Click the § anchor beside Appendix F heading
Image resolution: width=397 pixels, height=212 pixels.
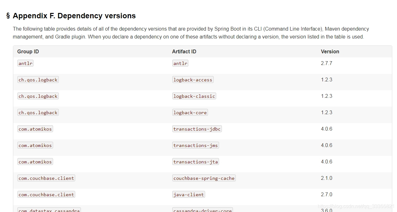click(8, 16)
